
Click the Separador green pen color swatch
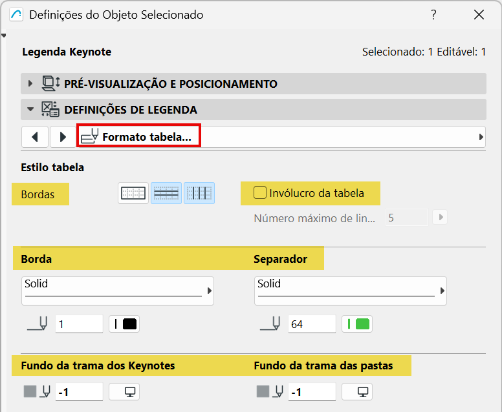coord(357,324)
